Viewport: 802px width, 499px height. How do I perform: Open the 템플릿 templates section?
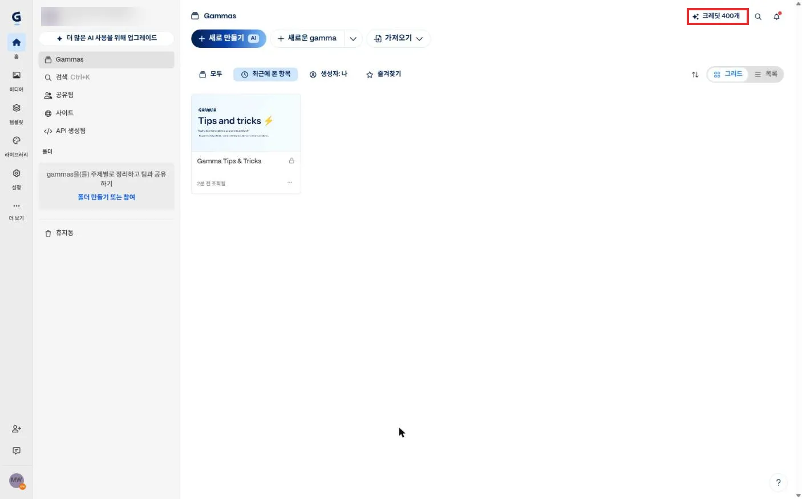17,113
